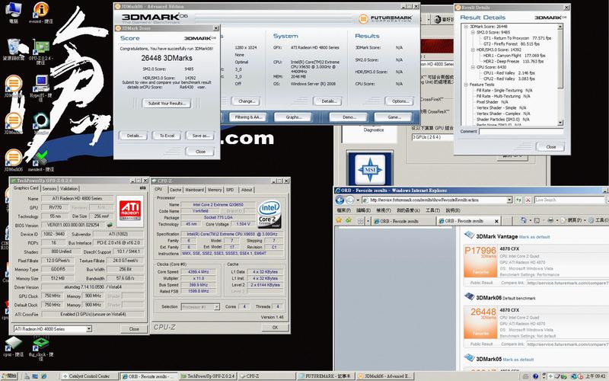The image size is (609, 381).
Task: Click the Result Details Comment field
Action: 521,131
